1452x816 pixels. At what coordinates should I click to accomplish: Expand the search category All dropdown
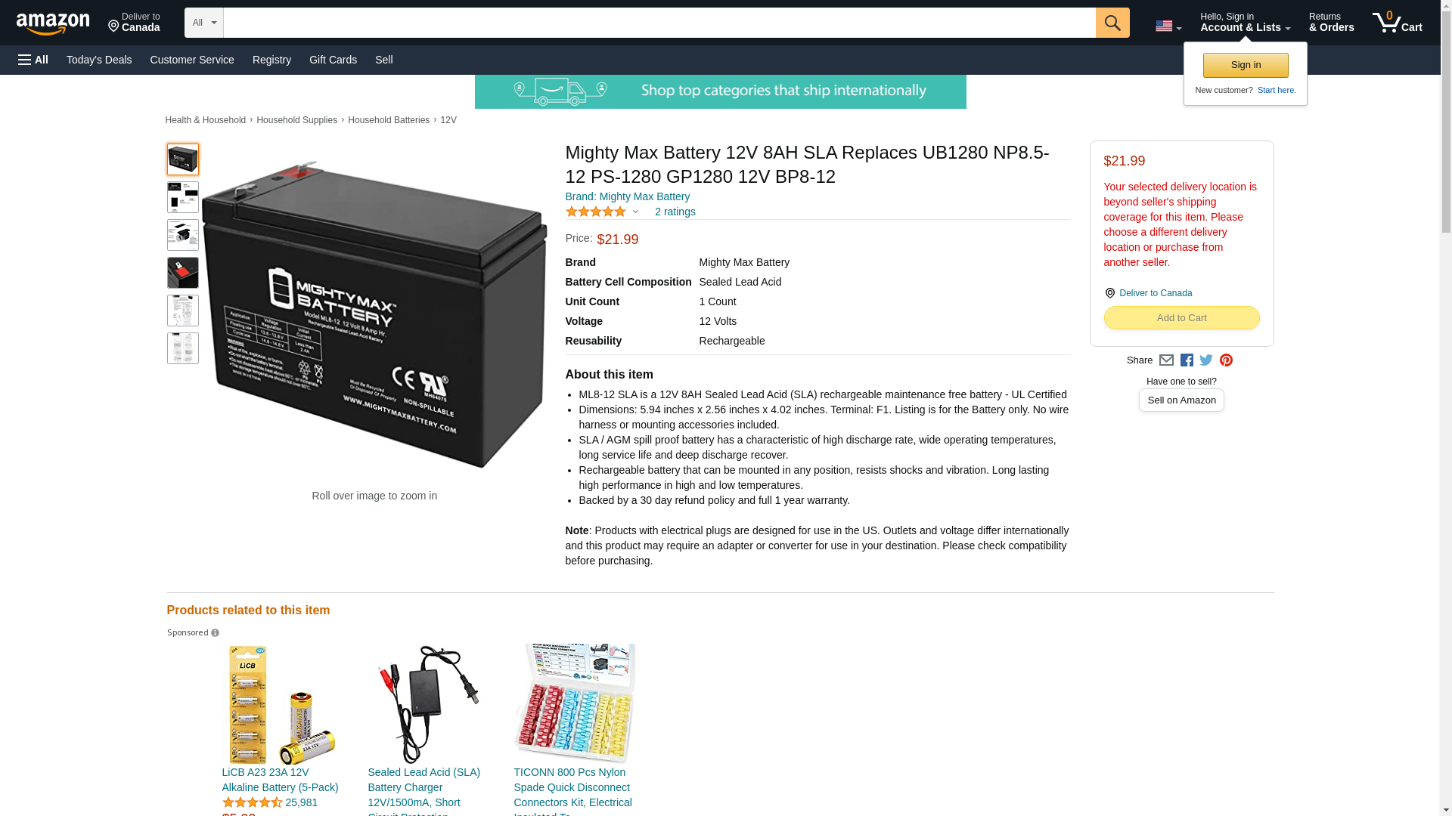pos(203,23)
